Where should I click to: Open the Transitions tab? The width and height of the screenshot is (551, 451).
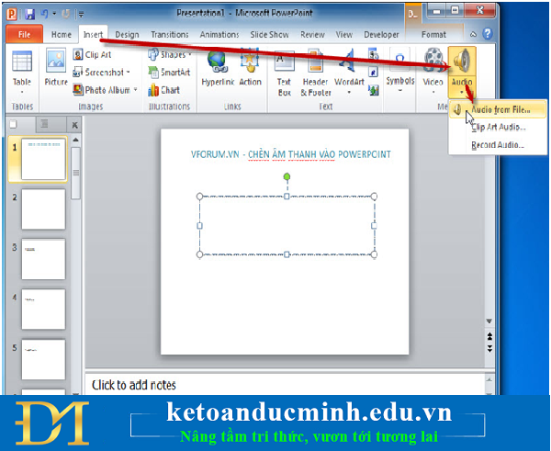(170, 35)
